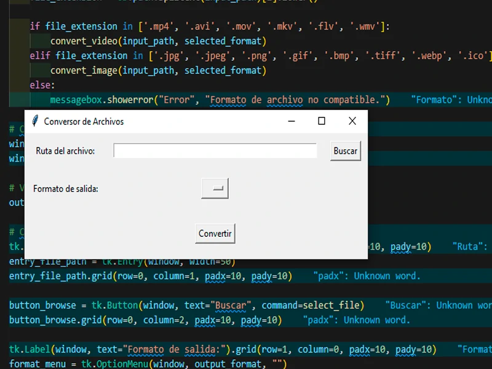Click the Ruta del archivo text field
Screen dimensions: 492x369
coord(215,151)
